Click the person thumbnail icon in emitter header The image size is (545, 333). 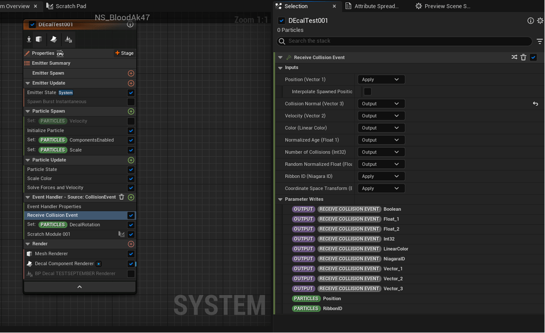[x=29, y=39]
